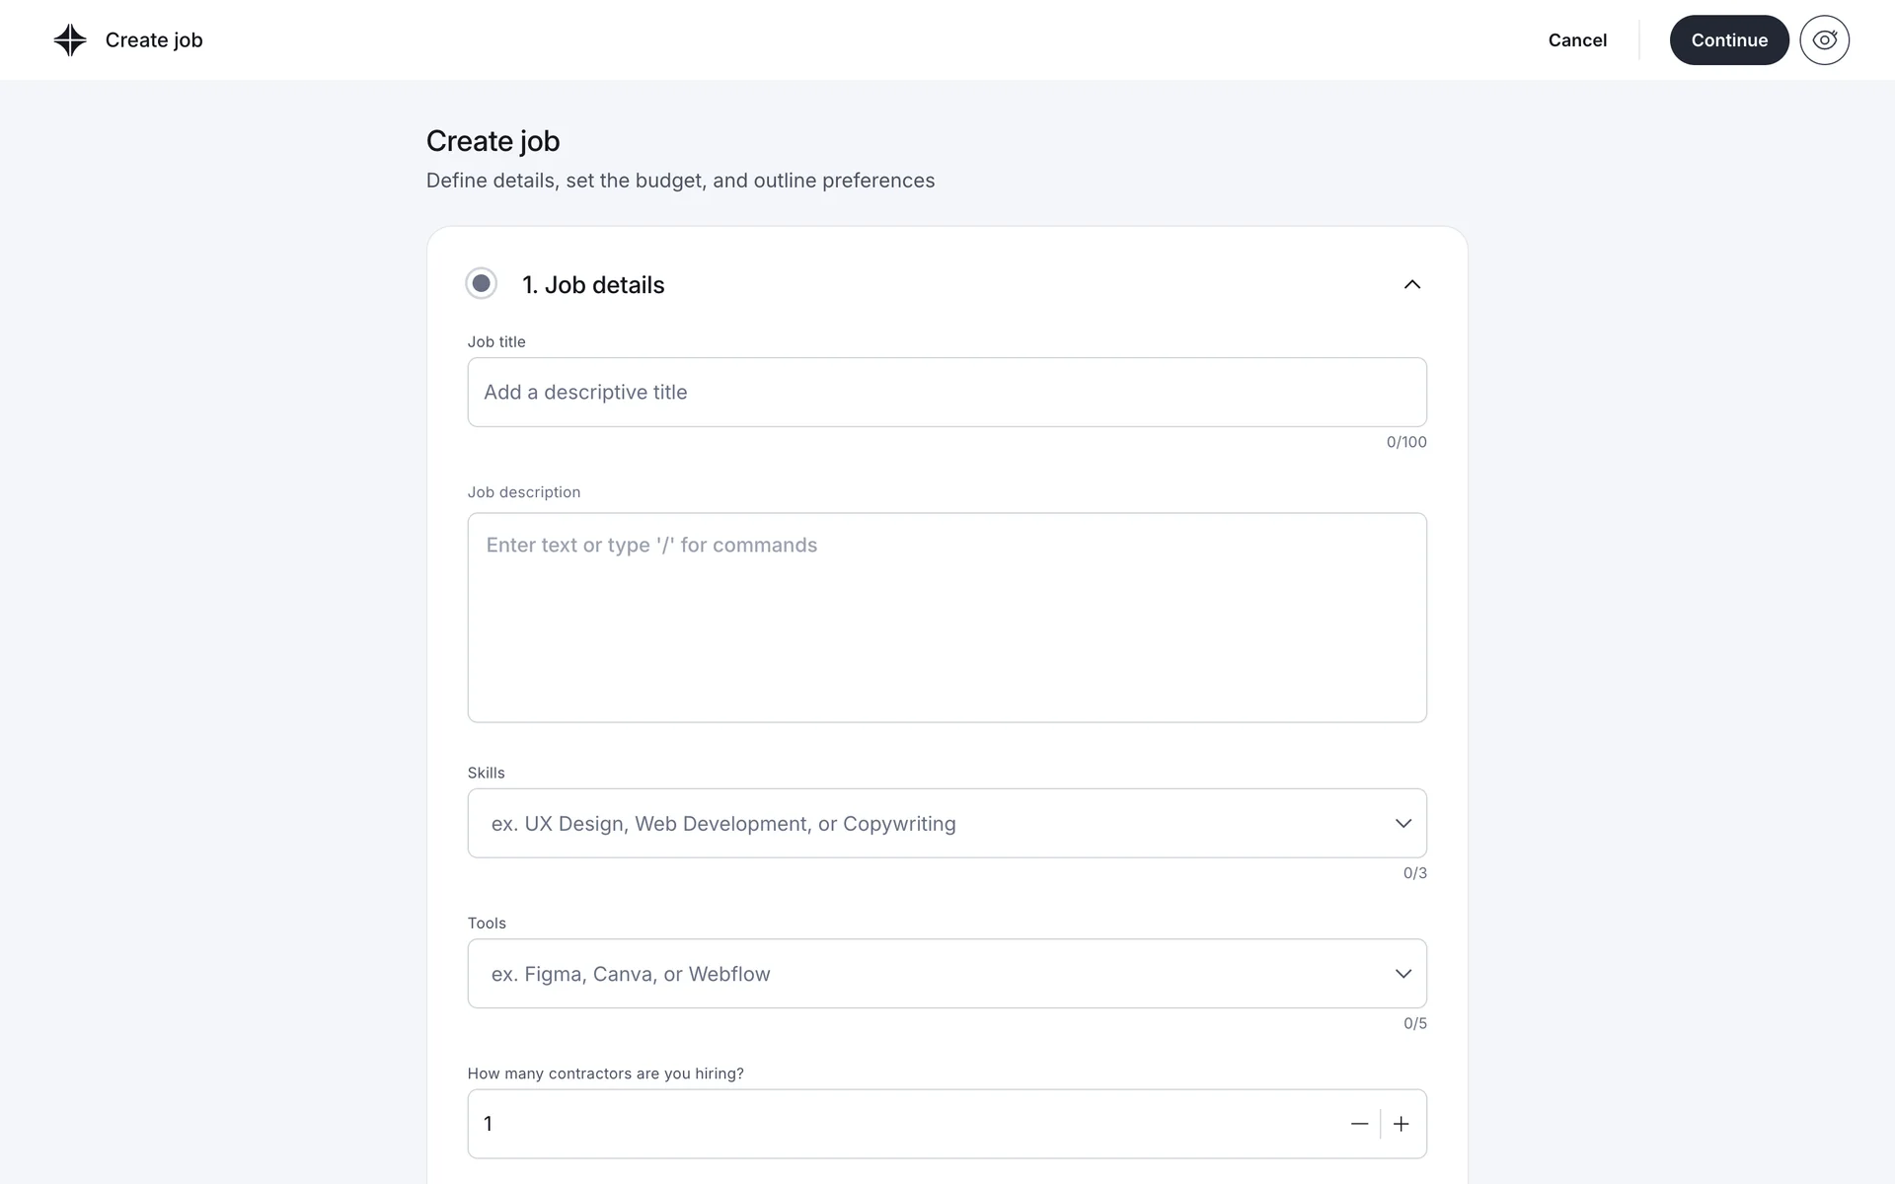The image size is (1895, 1184).
Task: Click the '1. Job details' section heading
Action: [x=593, y=285]
